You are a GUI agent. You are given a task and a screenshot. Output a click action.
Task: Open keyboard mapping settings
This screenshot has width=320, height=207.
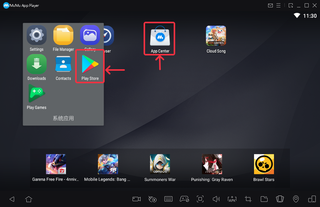pyautogui.click(x=168, y=199)
